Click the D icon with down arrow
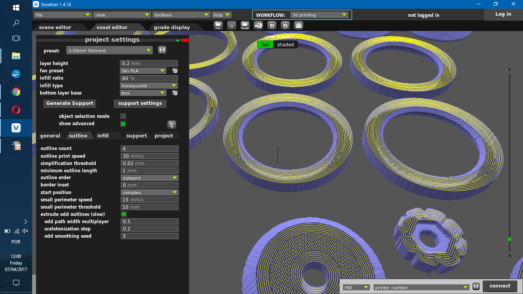Screen dimensions: 523x294 point(272,26)
